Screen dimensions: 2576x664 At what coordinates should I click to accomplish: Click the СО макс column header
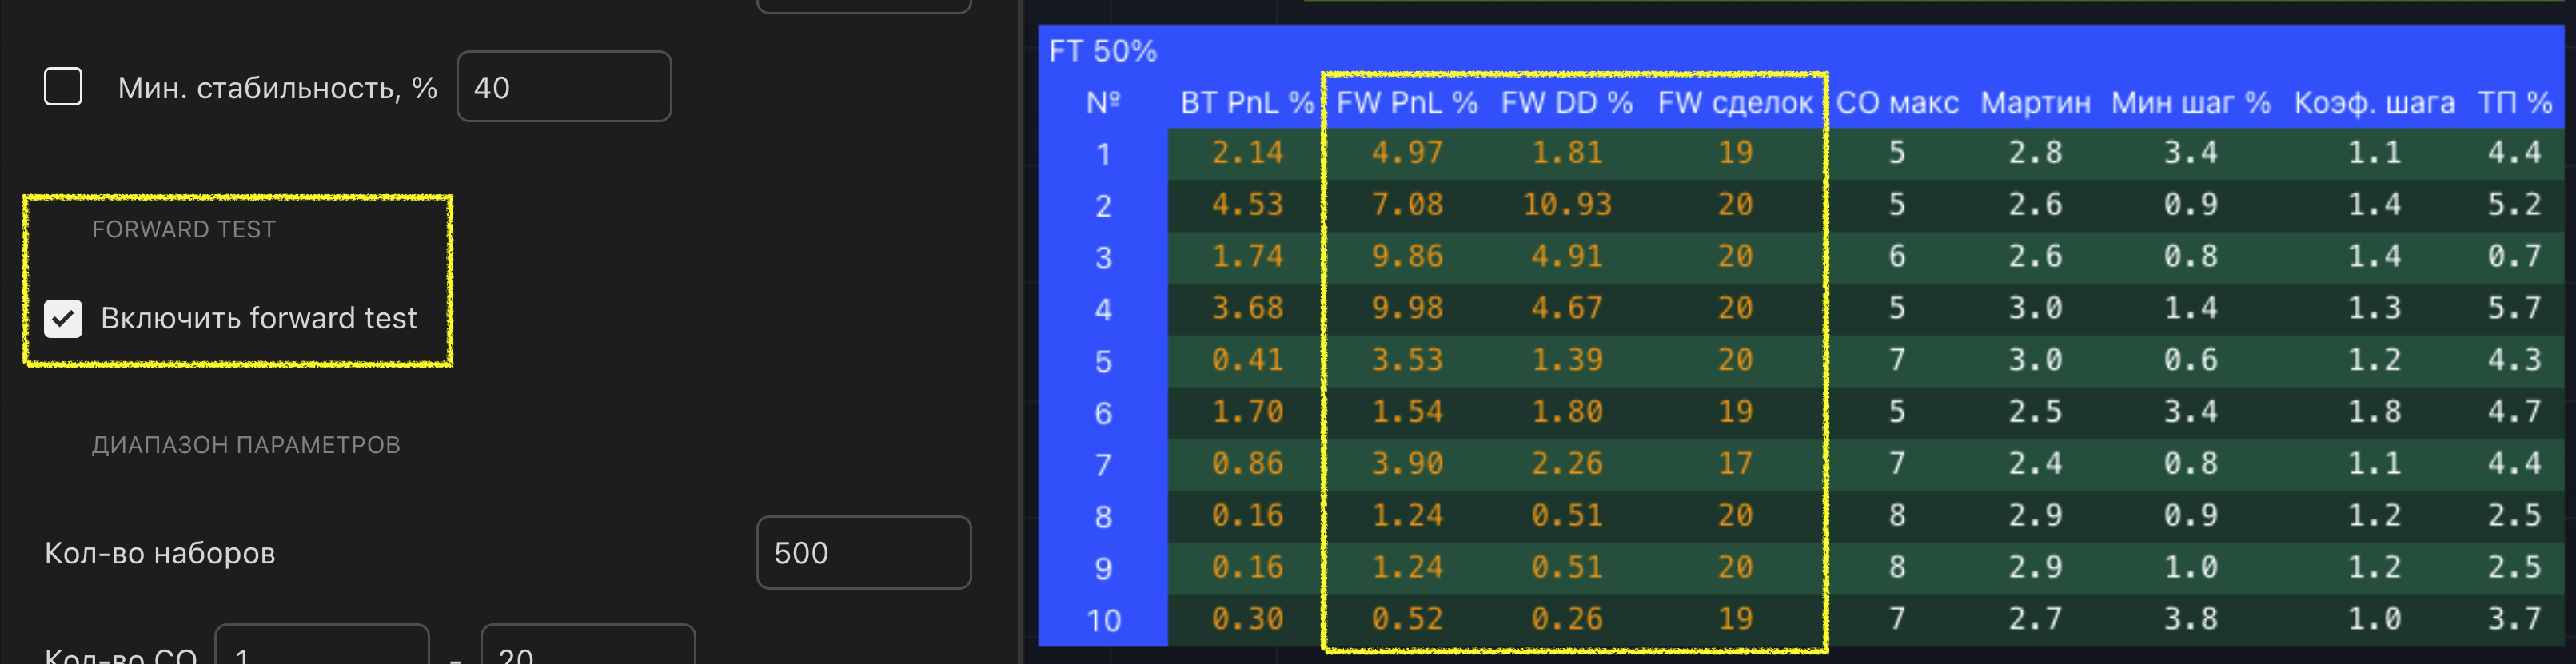pos(1897,103)
